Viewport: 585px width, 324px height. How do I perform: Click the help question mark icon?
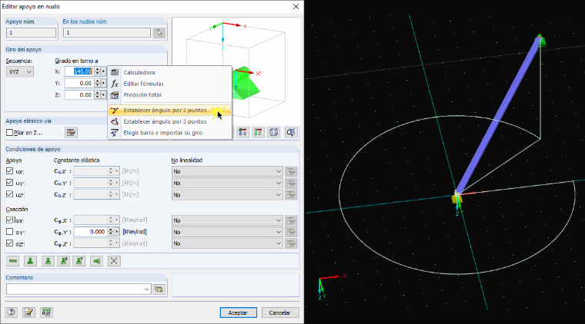pyautogui.click(x=12, y=312)
